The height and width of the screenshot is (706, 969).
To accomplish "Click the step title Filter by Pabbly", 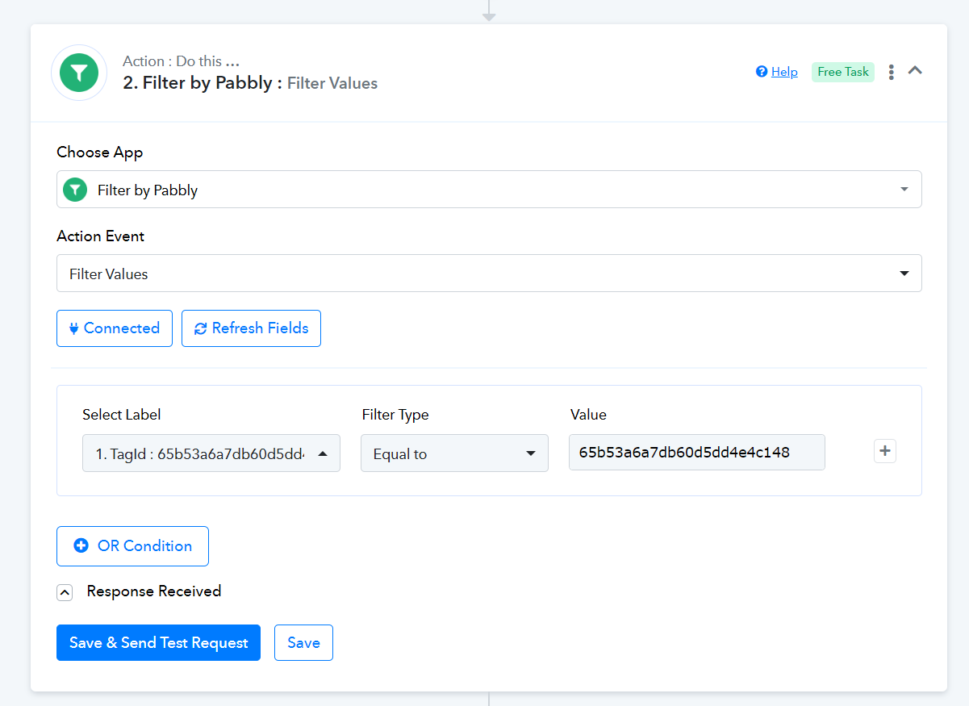I will tap(198, 83).
